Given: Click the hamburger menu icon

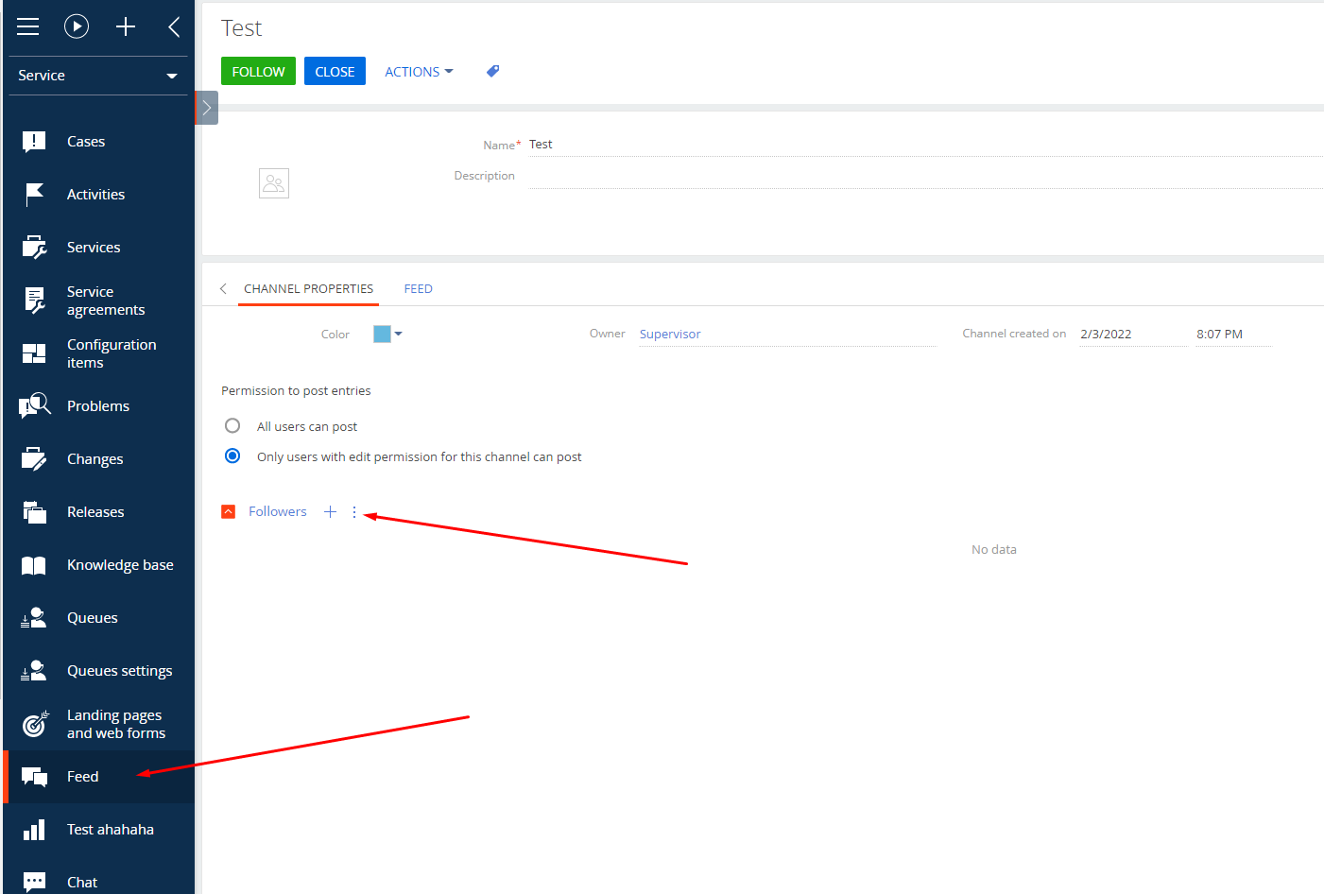Looking at the screenshot, I should (28, 26).
